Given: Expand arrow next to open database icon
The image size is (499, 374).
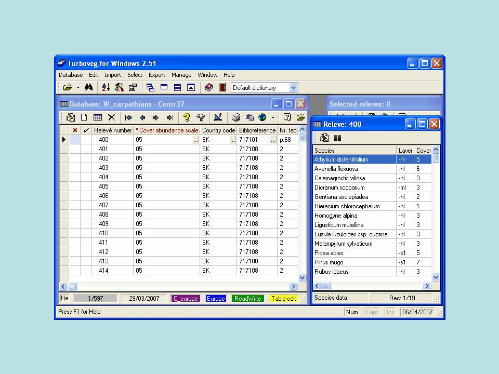Looking at the screenshot, I should (78, 87).
